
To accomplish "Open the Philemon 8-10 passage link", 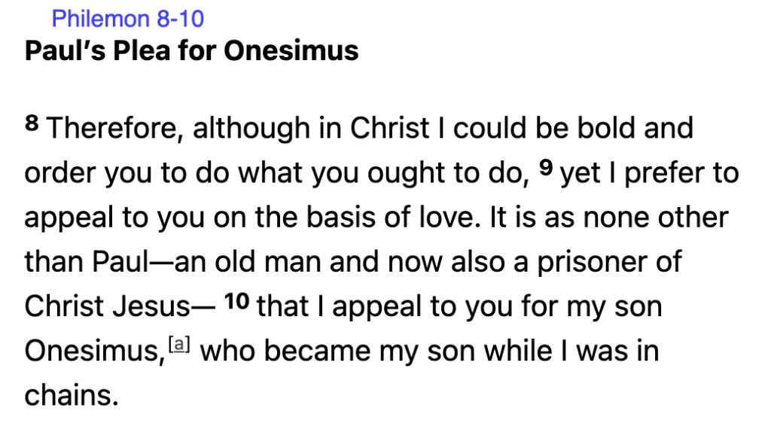I will [x=128, y=17].
